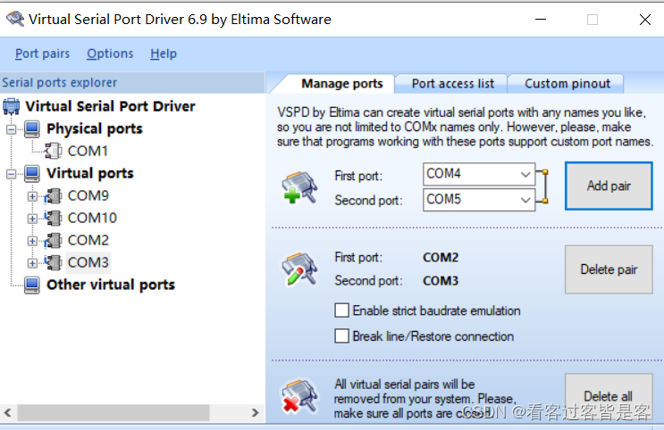This screenshot has height=430, width=664.
Task: Select the Virtual ports node label
Action: pos(89,173)
